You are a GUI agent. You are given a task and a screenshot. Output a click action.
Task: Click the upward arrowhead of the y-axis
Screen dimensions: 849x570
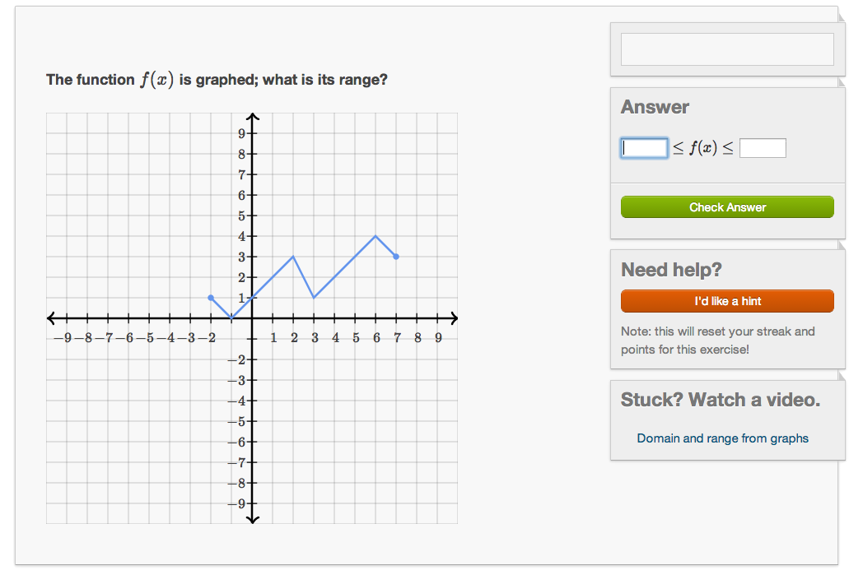252,117
